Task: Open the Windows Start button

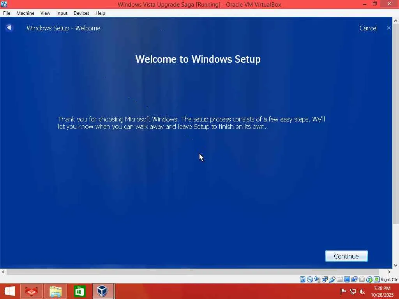Action: click(x=10, y=291)
